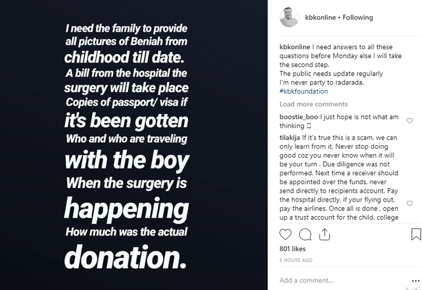Click kbkonline username in the caption

[x=296, y=49]
